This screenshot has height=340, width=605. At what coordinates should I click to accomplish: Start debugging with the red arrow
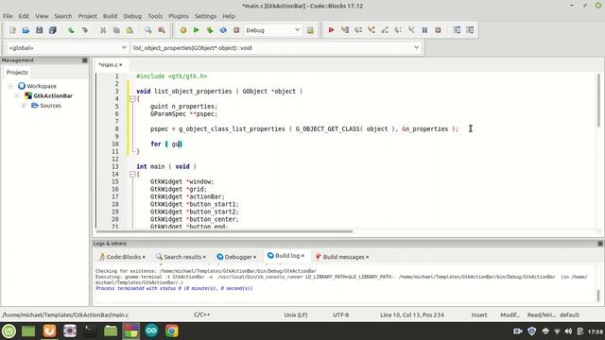331,30
